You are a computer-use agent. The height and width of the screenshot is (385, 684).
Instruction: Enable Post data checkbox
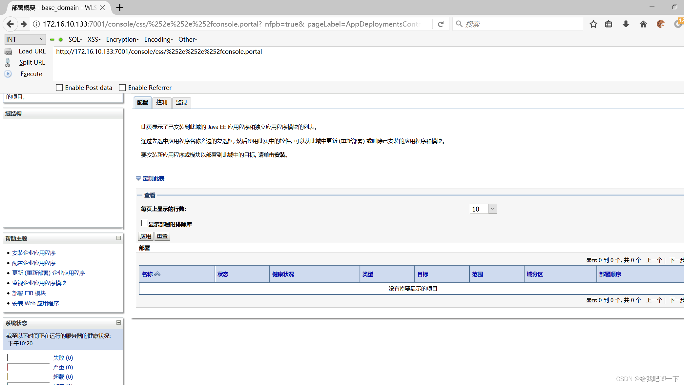pyautogui.click(x=59, y=88)
